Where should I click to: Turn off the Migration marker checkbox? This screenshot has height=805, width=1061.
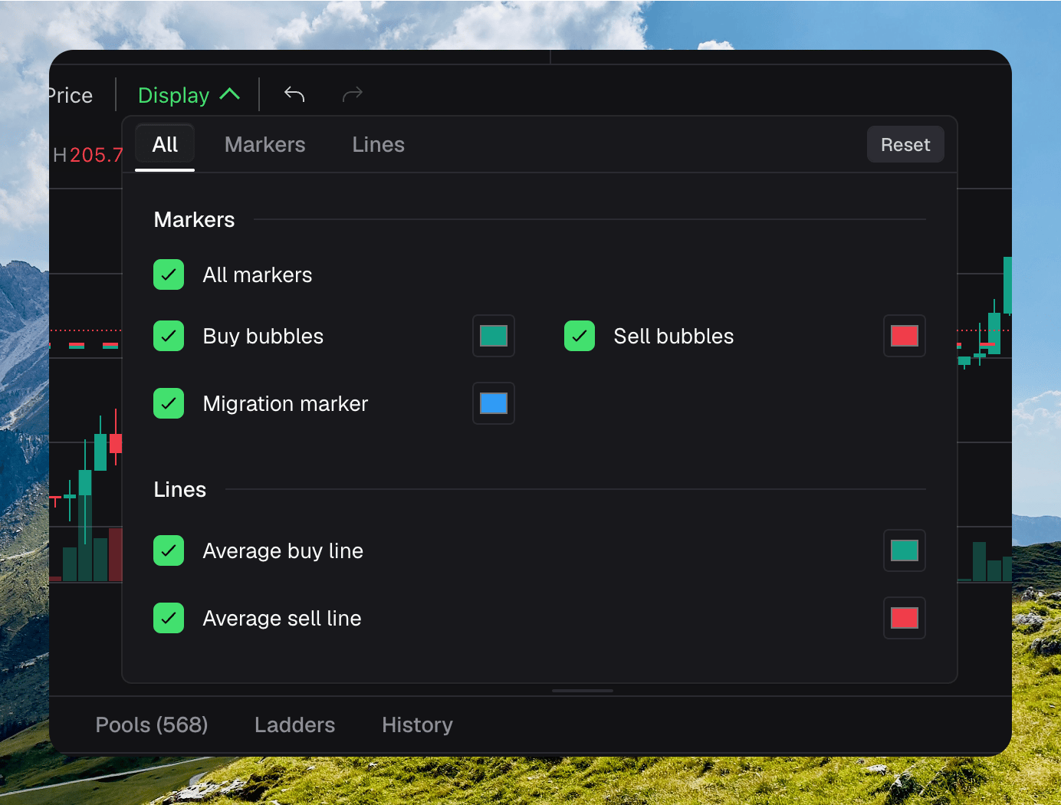(169, 403)
